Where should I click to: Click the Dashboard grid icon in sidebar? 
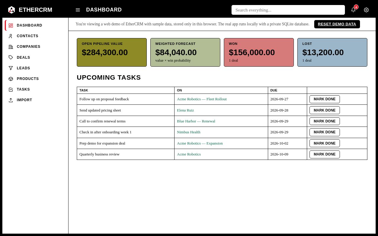pos(11,25)
